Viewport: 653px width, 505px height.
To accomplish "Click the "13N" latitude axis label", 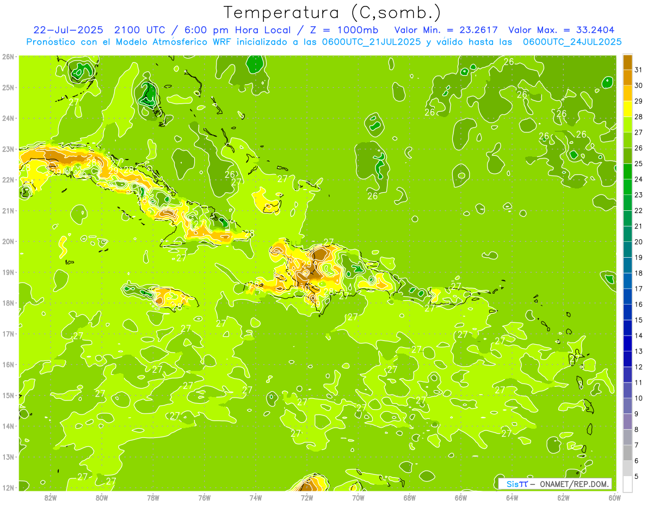I will [x=8, y=457].
